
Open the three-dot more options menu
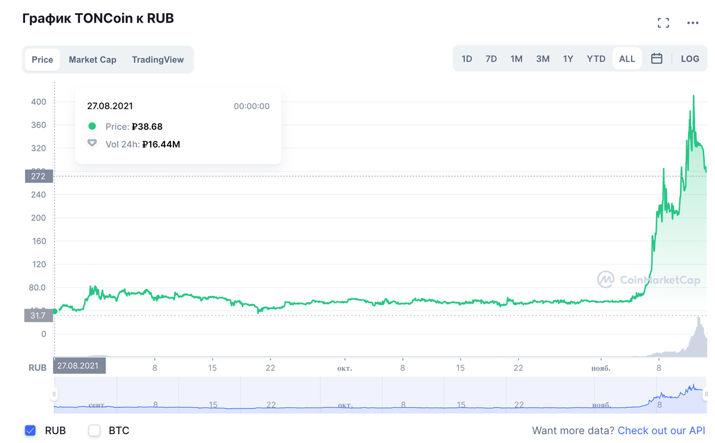(x=692, y=23)
